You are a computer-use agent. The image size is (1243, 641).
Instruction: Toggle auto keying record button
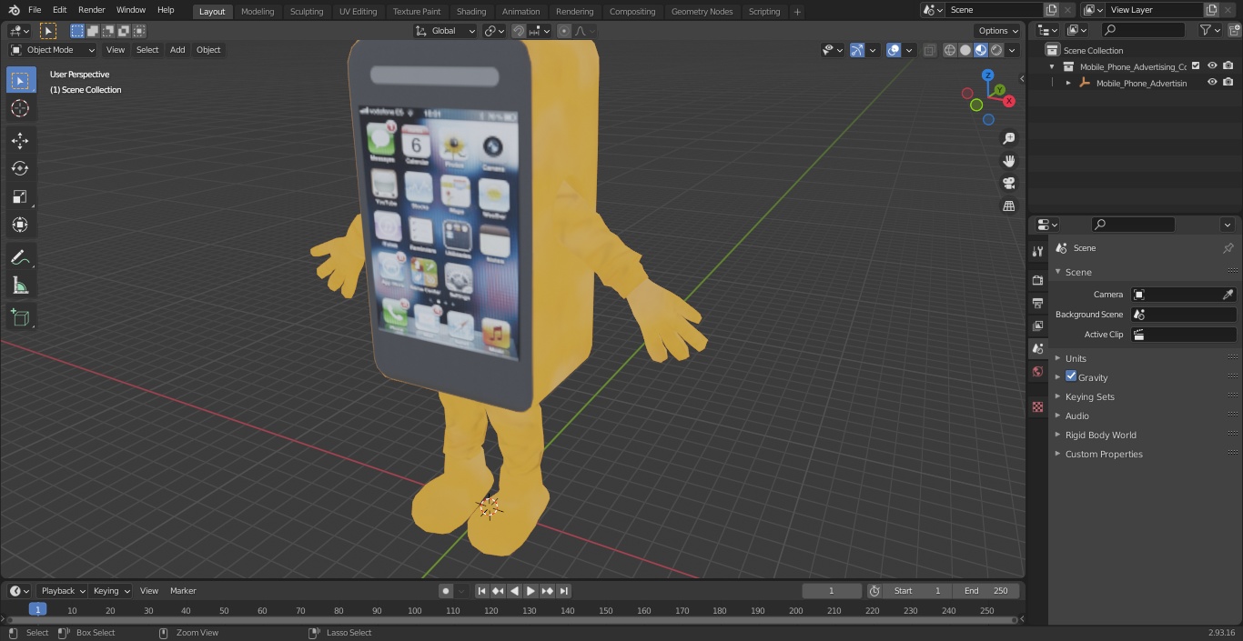tap(446, 591)
